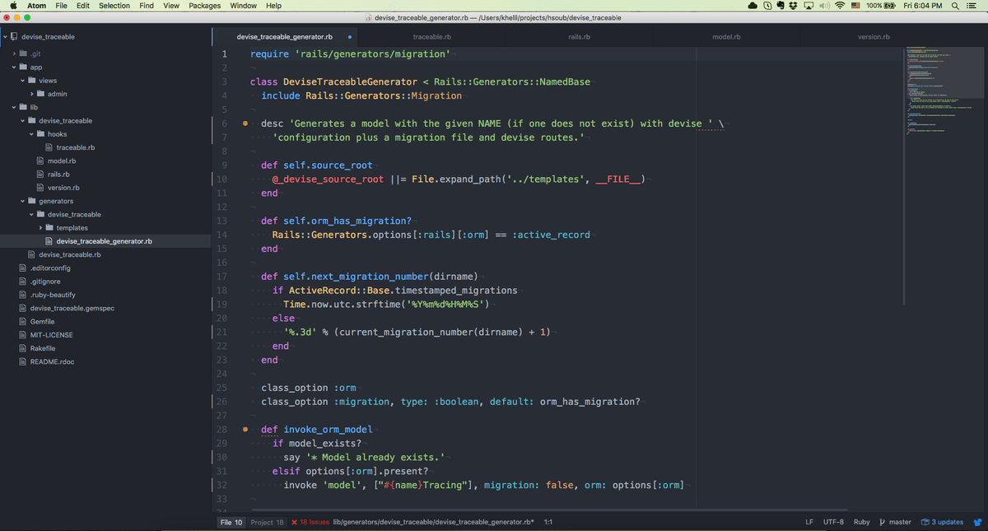Click the Git branch icon next to master

(882, 522)
